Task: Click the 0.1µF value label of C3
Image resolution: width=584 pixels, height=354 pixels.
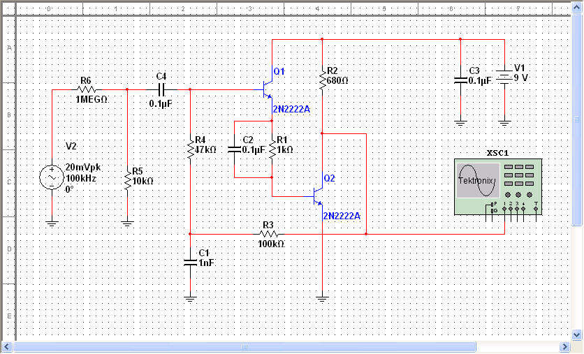Action: [x=481, y=81]
